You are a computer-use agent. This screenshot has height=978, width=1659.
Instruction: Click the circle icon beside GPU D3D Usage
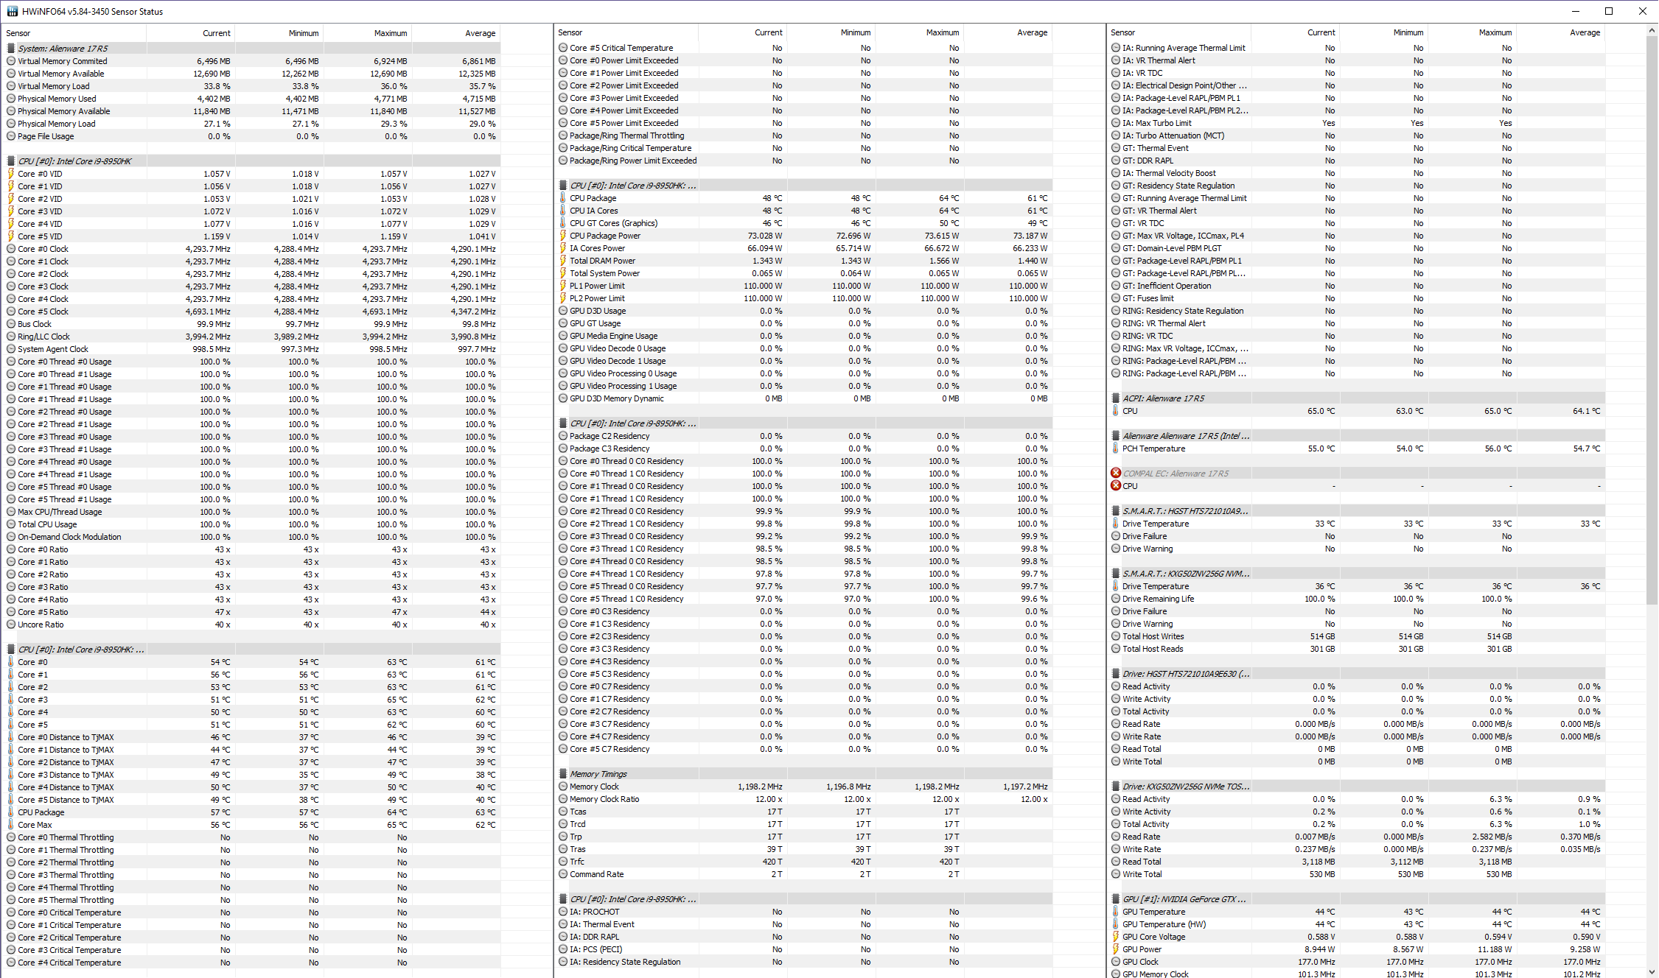[x=563, y=311]
